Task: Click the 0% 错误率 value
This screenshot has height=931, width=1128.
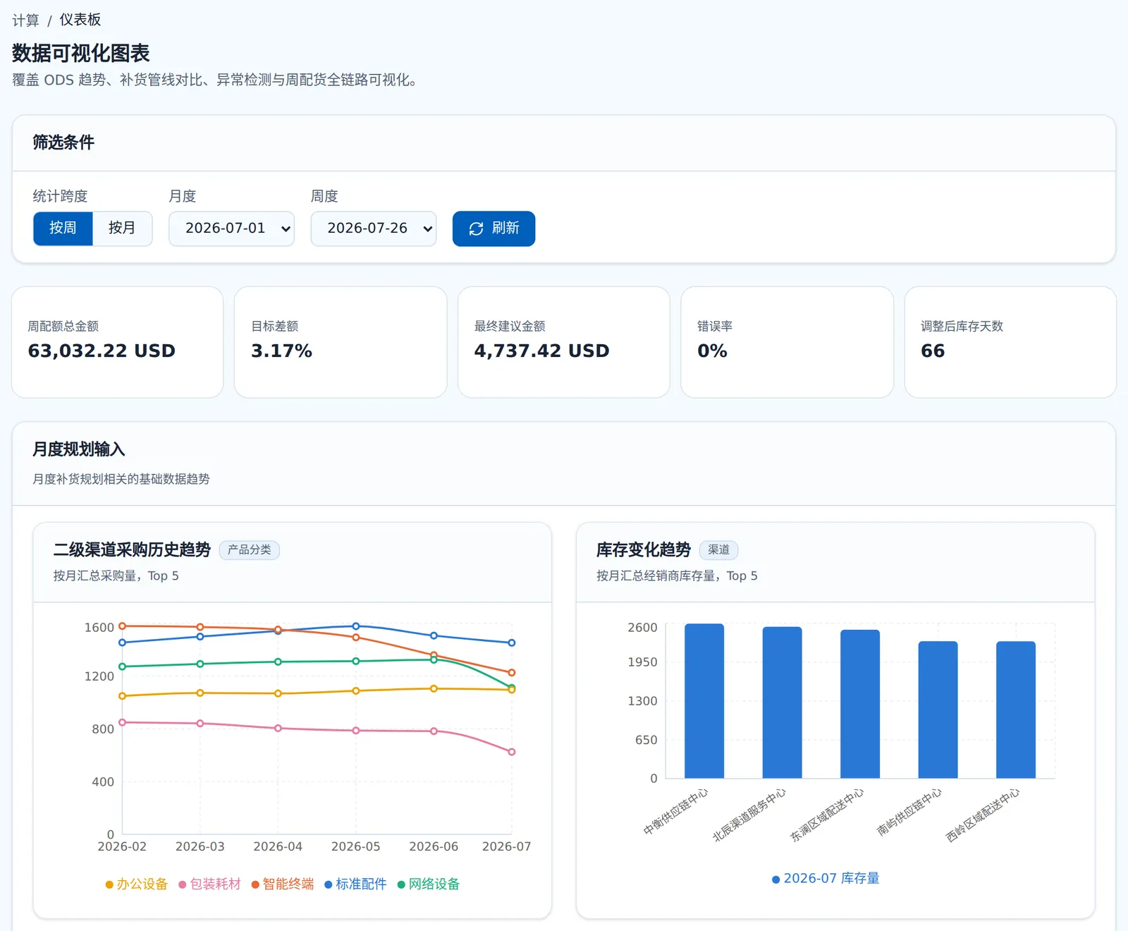Action: pyautogui.click(x=712, y=351)
